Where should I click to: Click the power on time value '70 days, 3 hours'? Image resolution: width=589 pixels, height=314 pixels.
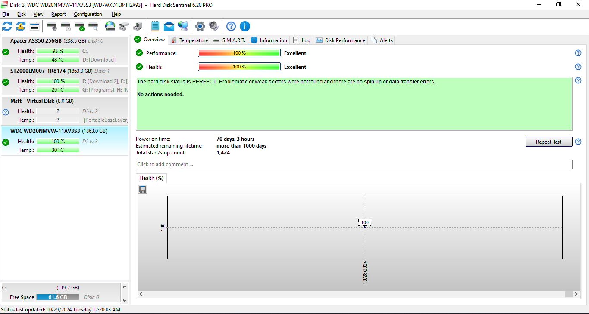pos(235,139)
